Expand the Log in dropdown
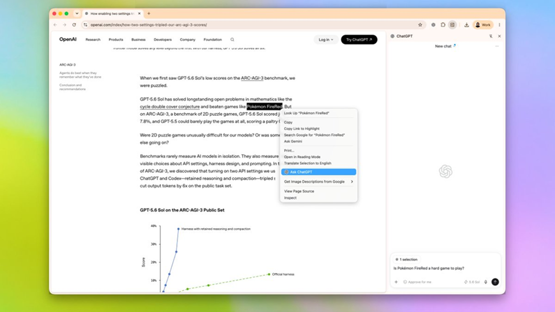Viewport: 555px width, 312px height. tap(326, 40)
